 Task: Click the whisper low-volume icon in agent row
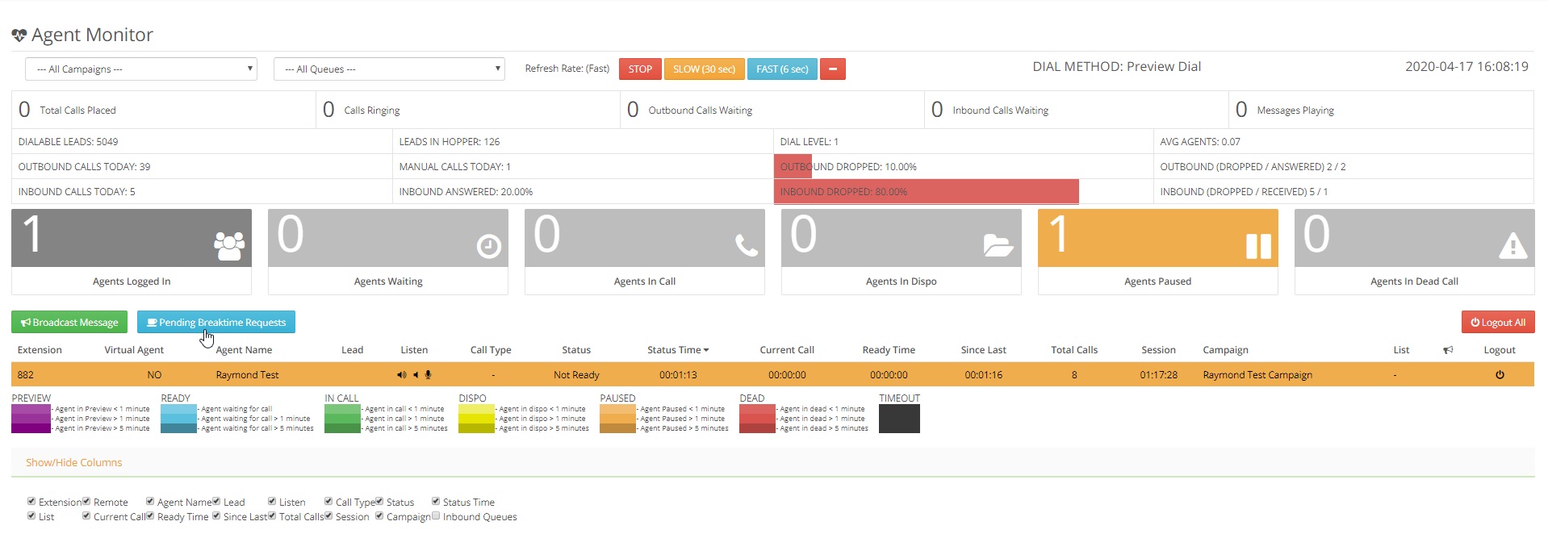click(416, 375)
